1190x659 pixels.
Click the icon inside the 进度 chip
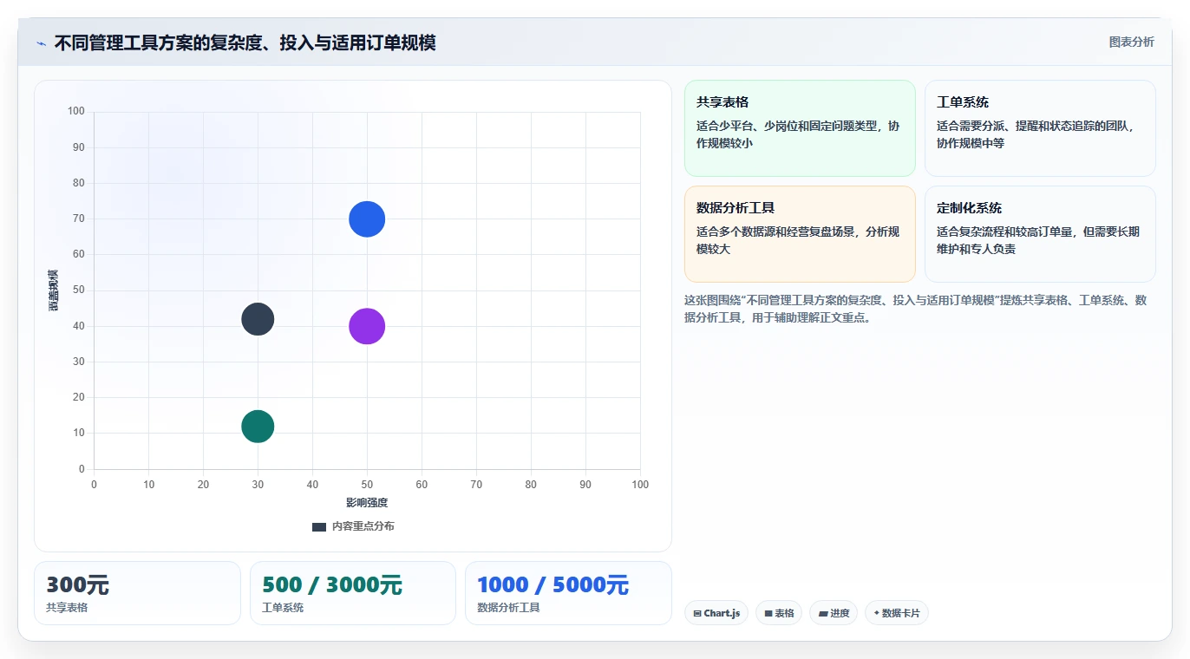[x=822, y=614]
